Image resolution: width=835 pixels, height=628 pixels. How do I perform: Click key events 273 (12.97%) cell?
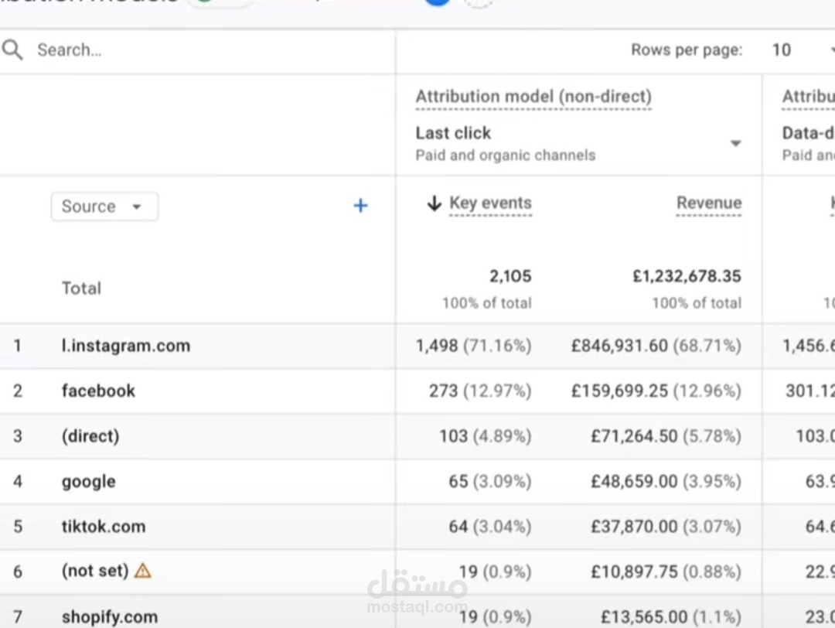pos(480,391)
